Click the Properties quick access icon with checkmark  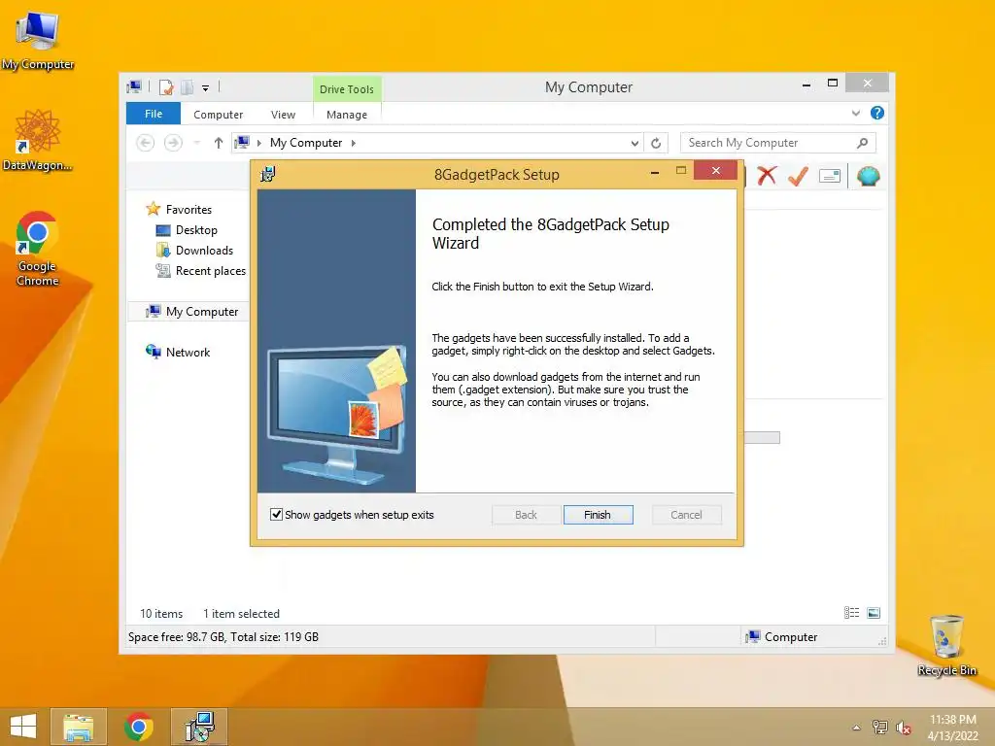pyautogui.click(x=166, y=86)
